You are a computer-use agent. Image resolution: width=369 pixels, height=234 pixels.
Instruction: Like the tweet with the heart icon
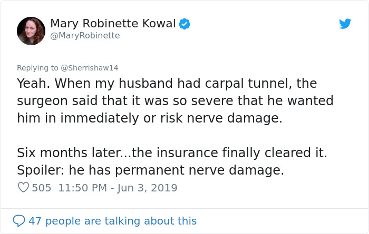pos(23,188)
